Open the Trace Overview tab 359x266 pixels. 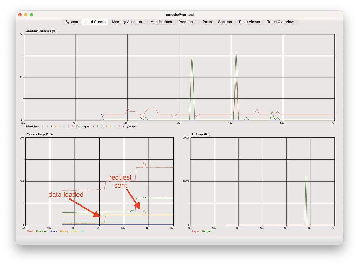click(x=280, y=22)
